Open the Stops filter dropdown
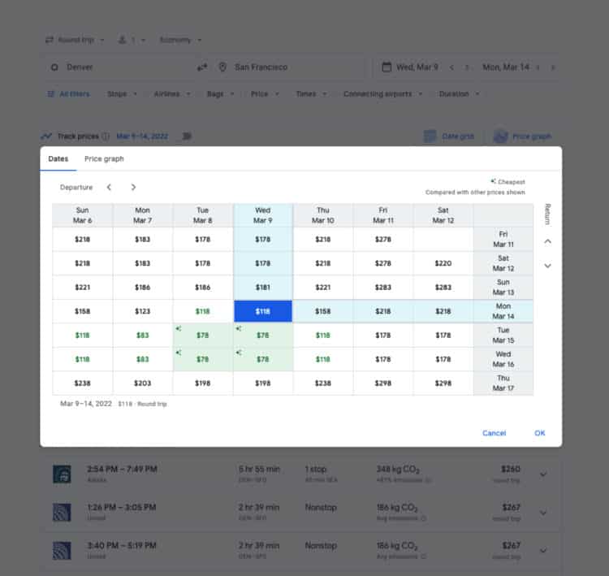The width and height of the screenshot is (609, 576). pos(122,94)
